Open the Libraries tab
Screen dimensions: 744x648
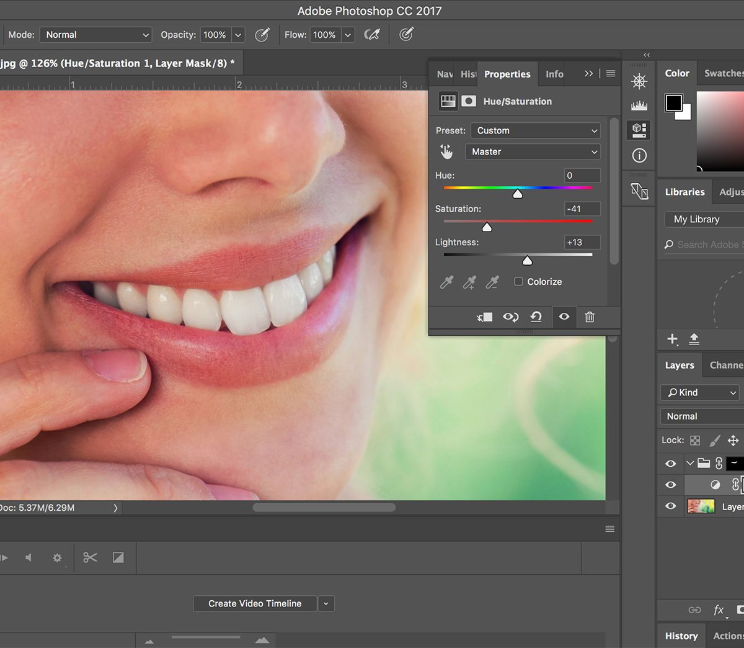pyautogui.click(x=684, y=192)
